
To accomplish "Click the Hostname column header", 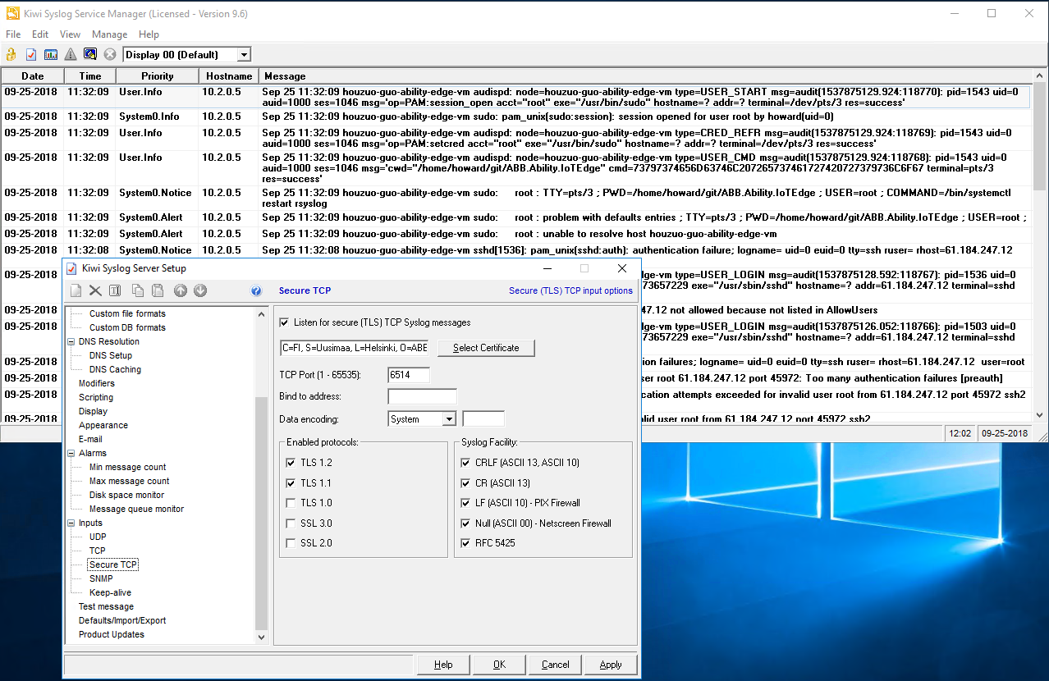I will [x=229, y=75].
